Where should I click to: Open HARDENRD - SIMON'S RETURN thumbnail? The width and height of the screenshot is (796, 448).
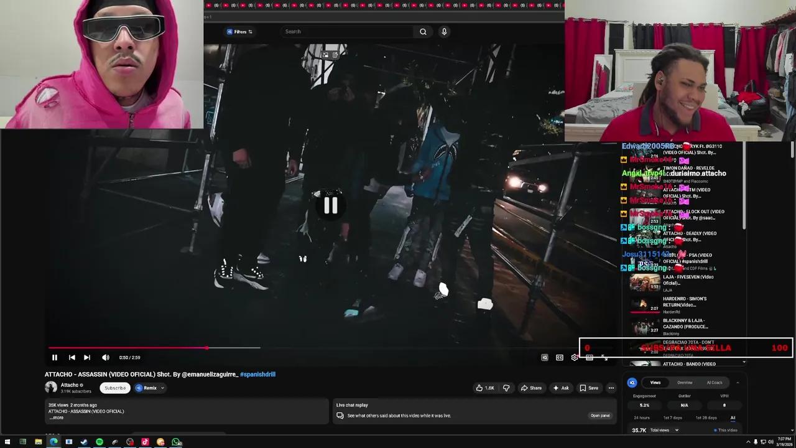coord(644,304)
